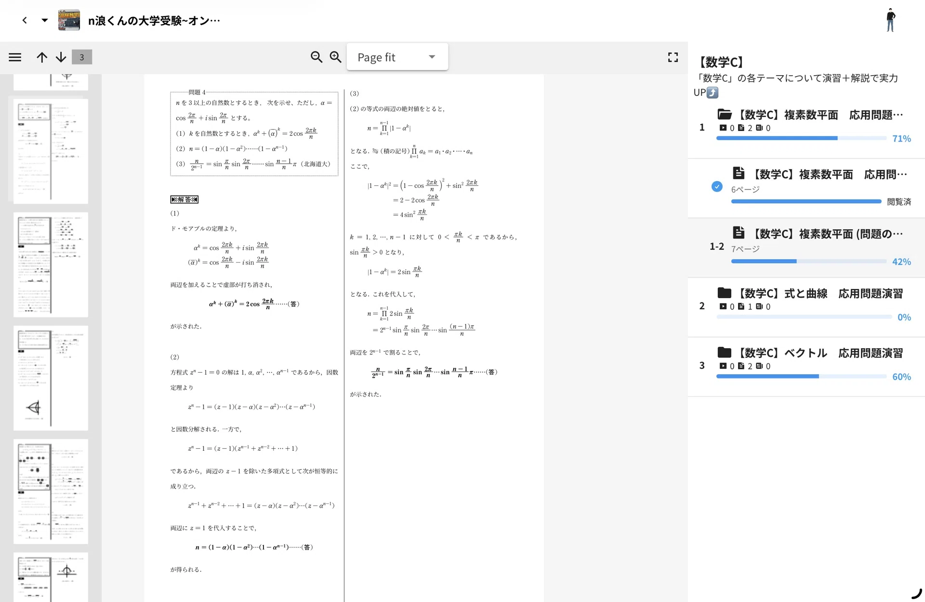Click the quiz count icon under section 3
The height and width of the screenshot is (602, 925).
tap(759, 366)
